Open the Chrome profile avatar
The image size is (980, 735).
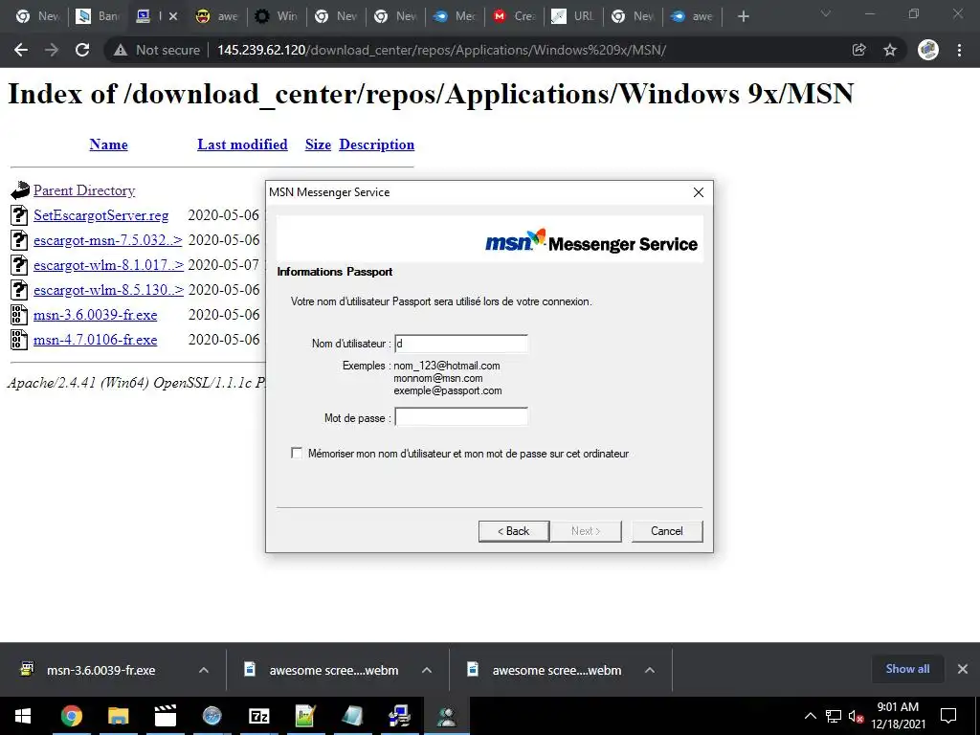(x=927, y=50)
